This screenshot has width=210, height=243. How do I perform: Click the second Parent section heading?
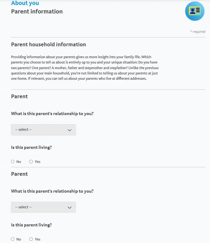point(19,174)
